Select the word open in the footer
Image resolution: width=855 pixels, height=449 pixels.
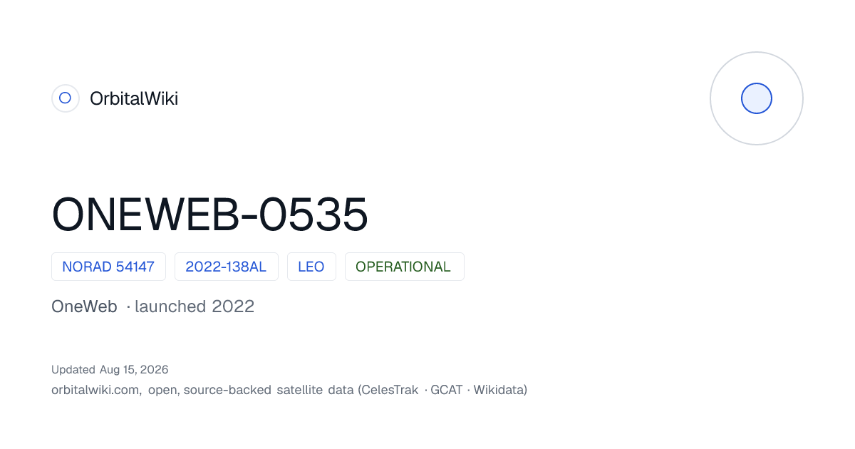(x=164, y=390)
